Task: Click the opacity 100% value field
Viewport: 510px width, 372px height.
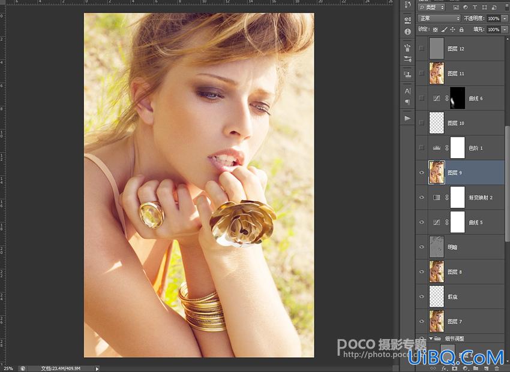Action: [494, 19]
